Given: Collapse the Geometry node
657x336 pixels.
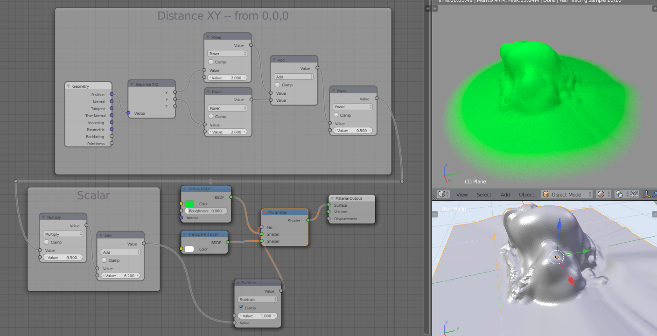Looking at the screenshot, I should pos(68,86).
